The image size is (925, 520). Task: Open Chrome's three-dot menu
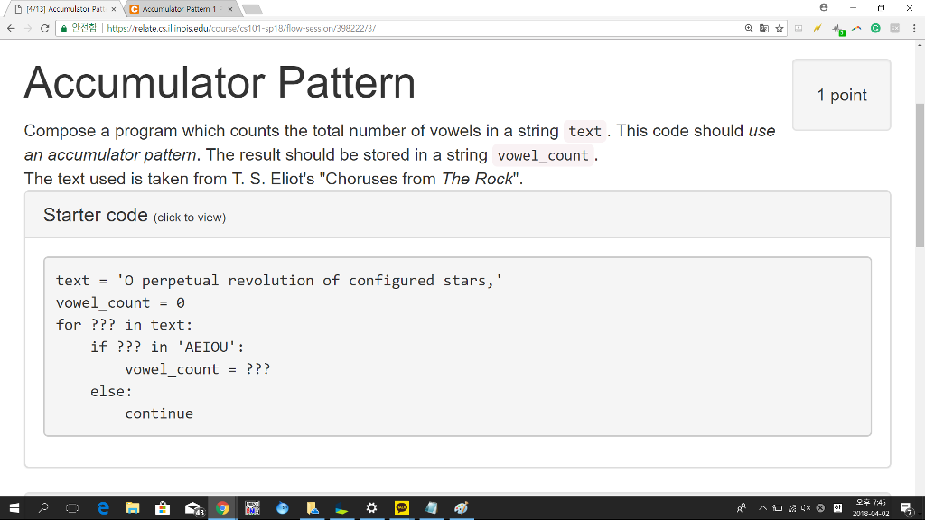coord(913,29)
